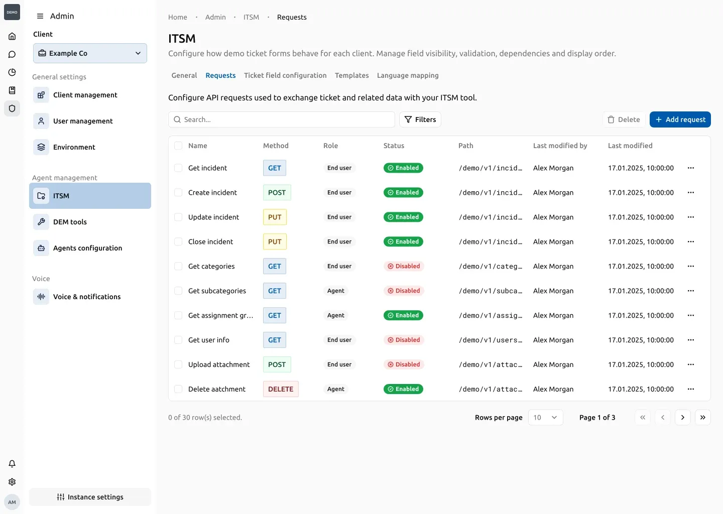
Task: Click the AM user avatar
Action: click(x=12, y=502)
